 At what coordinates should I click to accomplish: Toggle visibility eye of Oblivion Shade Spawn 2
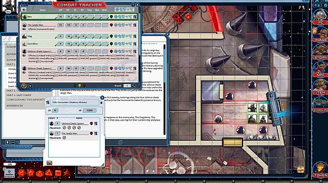(x=24, y=72)
